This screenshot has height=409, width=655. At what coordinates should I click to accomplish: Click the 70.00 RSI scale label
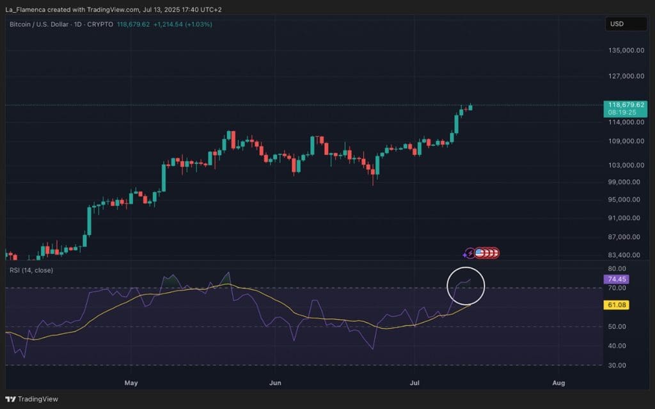(617, 288)
